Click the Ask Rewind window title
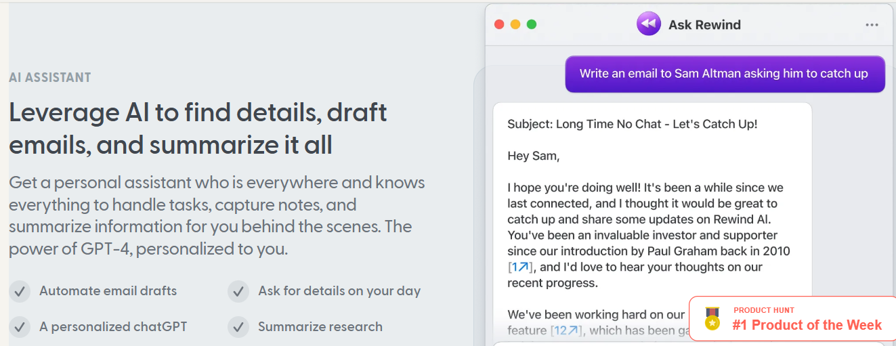The image size is (896, 346). coord(704,25)
